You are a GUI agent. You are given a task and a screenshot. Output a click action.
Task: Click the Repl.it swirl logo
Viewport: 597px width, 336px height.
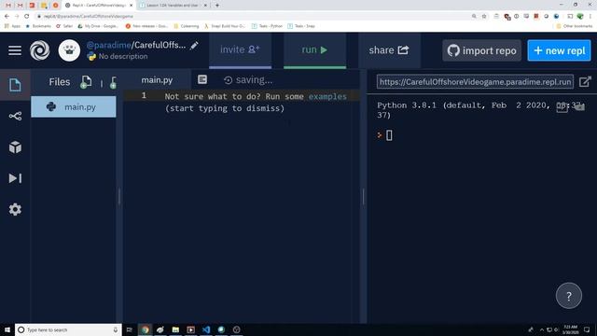pos(39,50)
